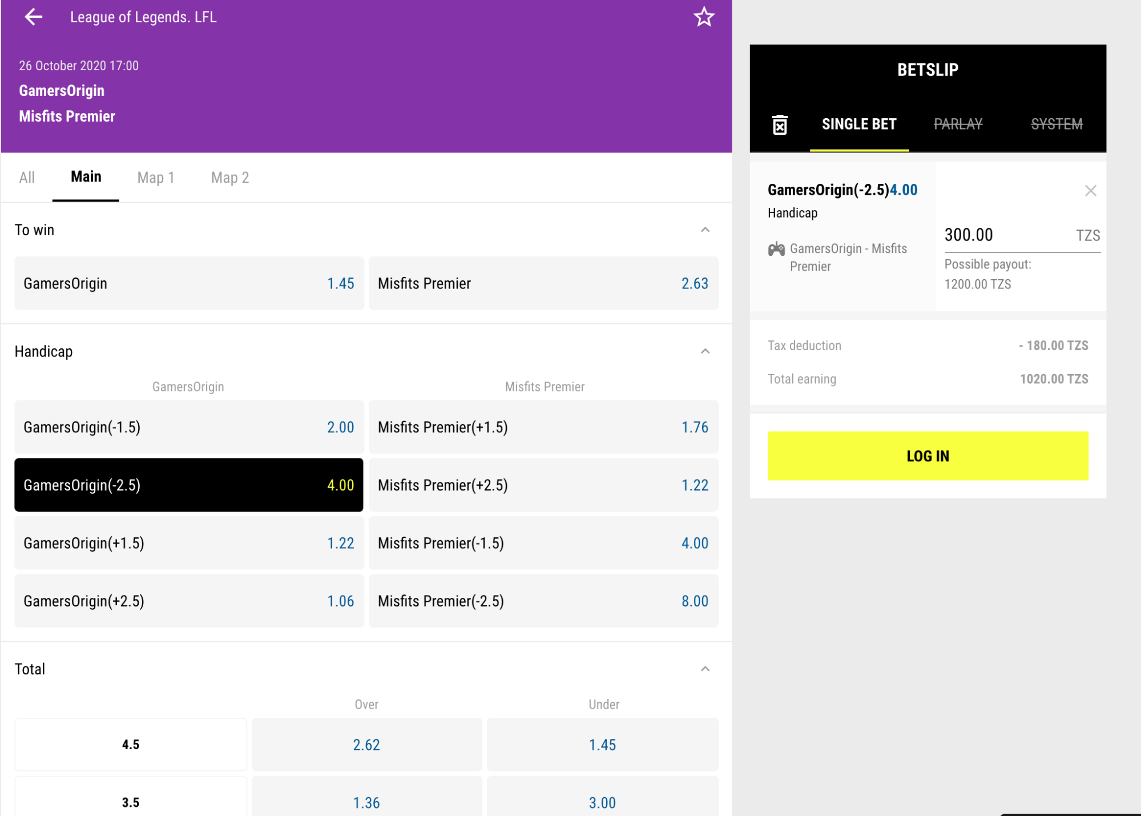1141x816 pixels.
Task: Select the PARLAY betslip tab
Action: [x=958, y=124]
